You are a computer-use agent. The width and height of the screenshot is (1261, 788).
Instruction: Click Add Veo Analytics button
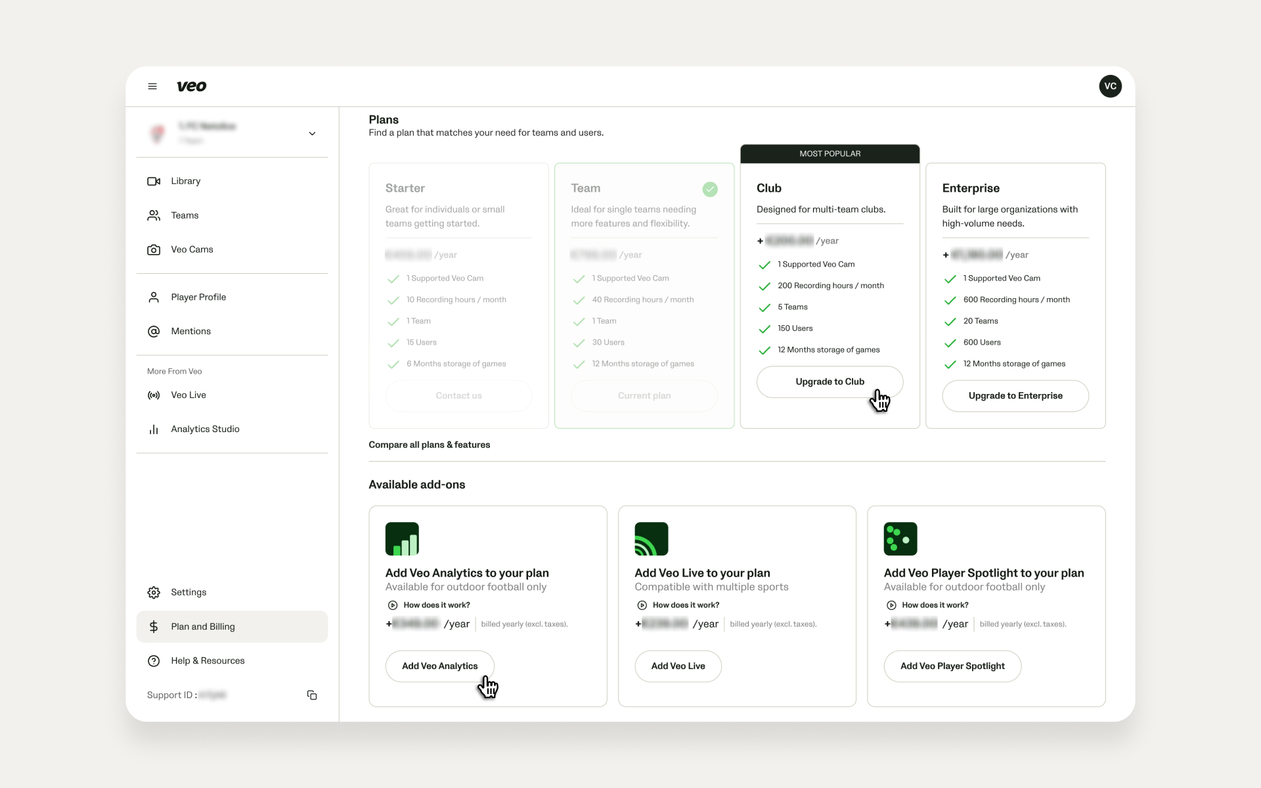439,666
